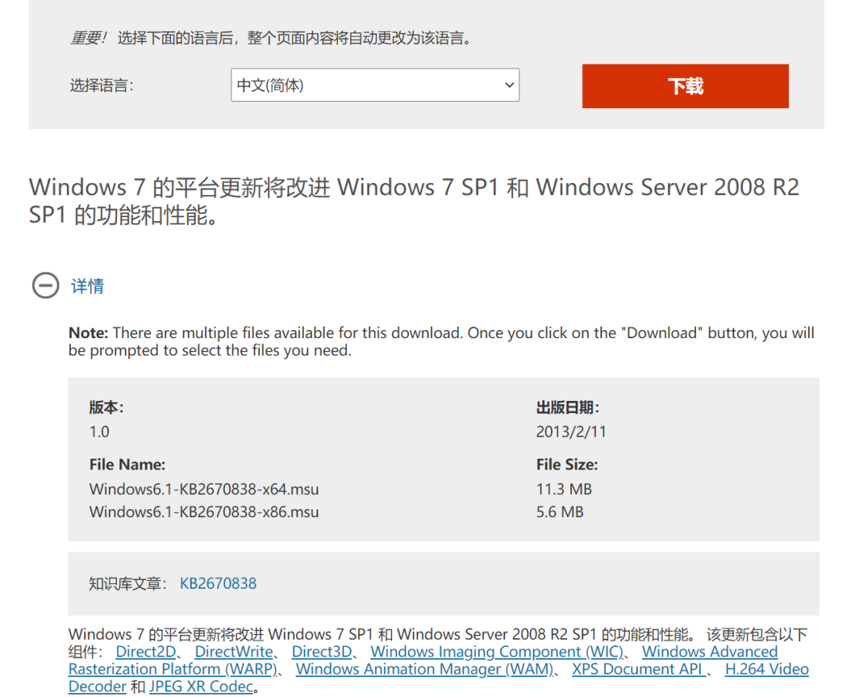Click the version value 1.0
Viewport: 859px width, 697px height.
pos(99,432)
